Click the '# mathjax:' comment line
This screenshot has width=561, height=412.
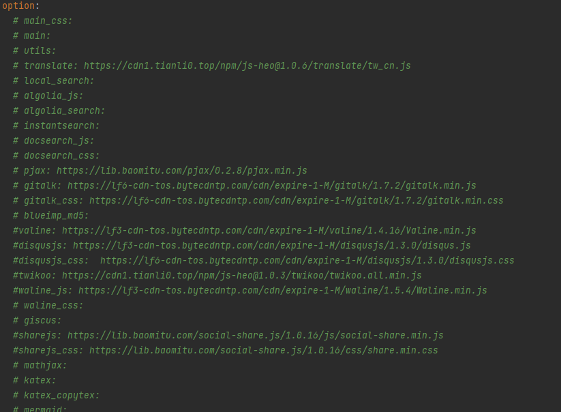[x=40, y=366]
